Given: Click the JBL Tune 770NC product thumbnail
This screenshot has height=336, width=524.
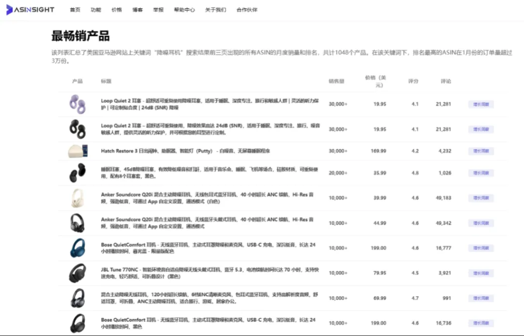Looking at the screenshot, I should coord(77,273).
